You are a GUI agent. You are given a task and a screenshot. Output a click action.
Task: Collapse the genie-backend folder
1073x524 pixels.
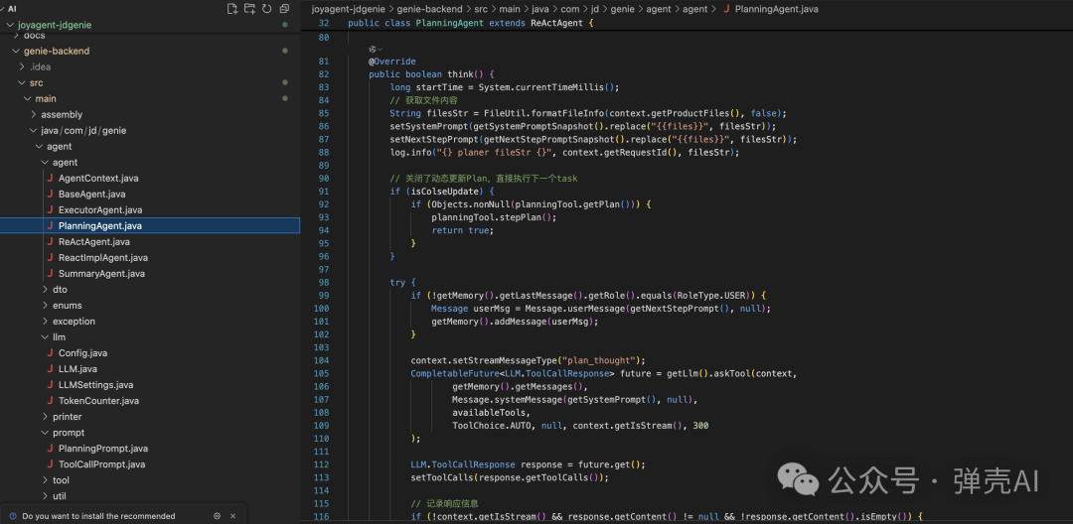click(x=17, y=52)
